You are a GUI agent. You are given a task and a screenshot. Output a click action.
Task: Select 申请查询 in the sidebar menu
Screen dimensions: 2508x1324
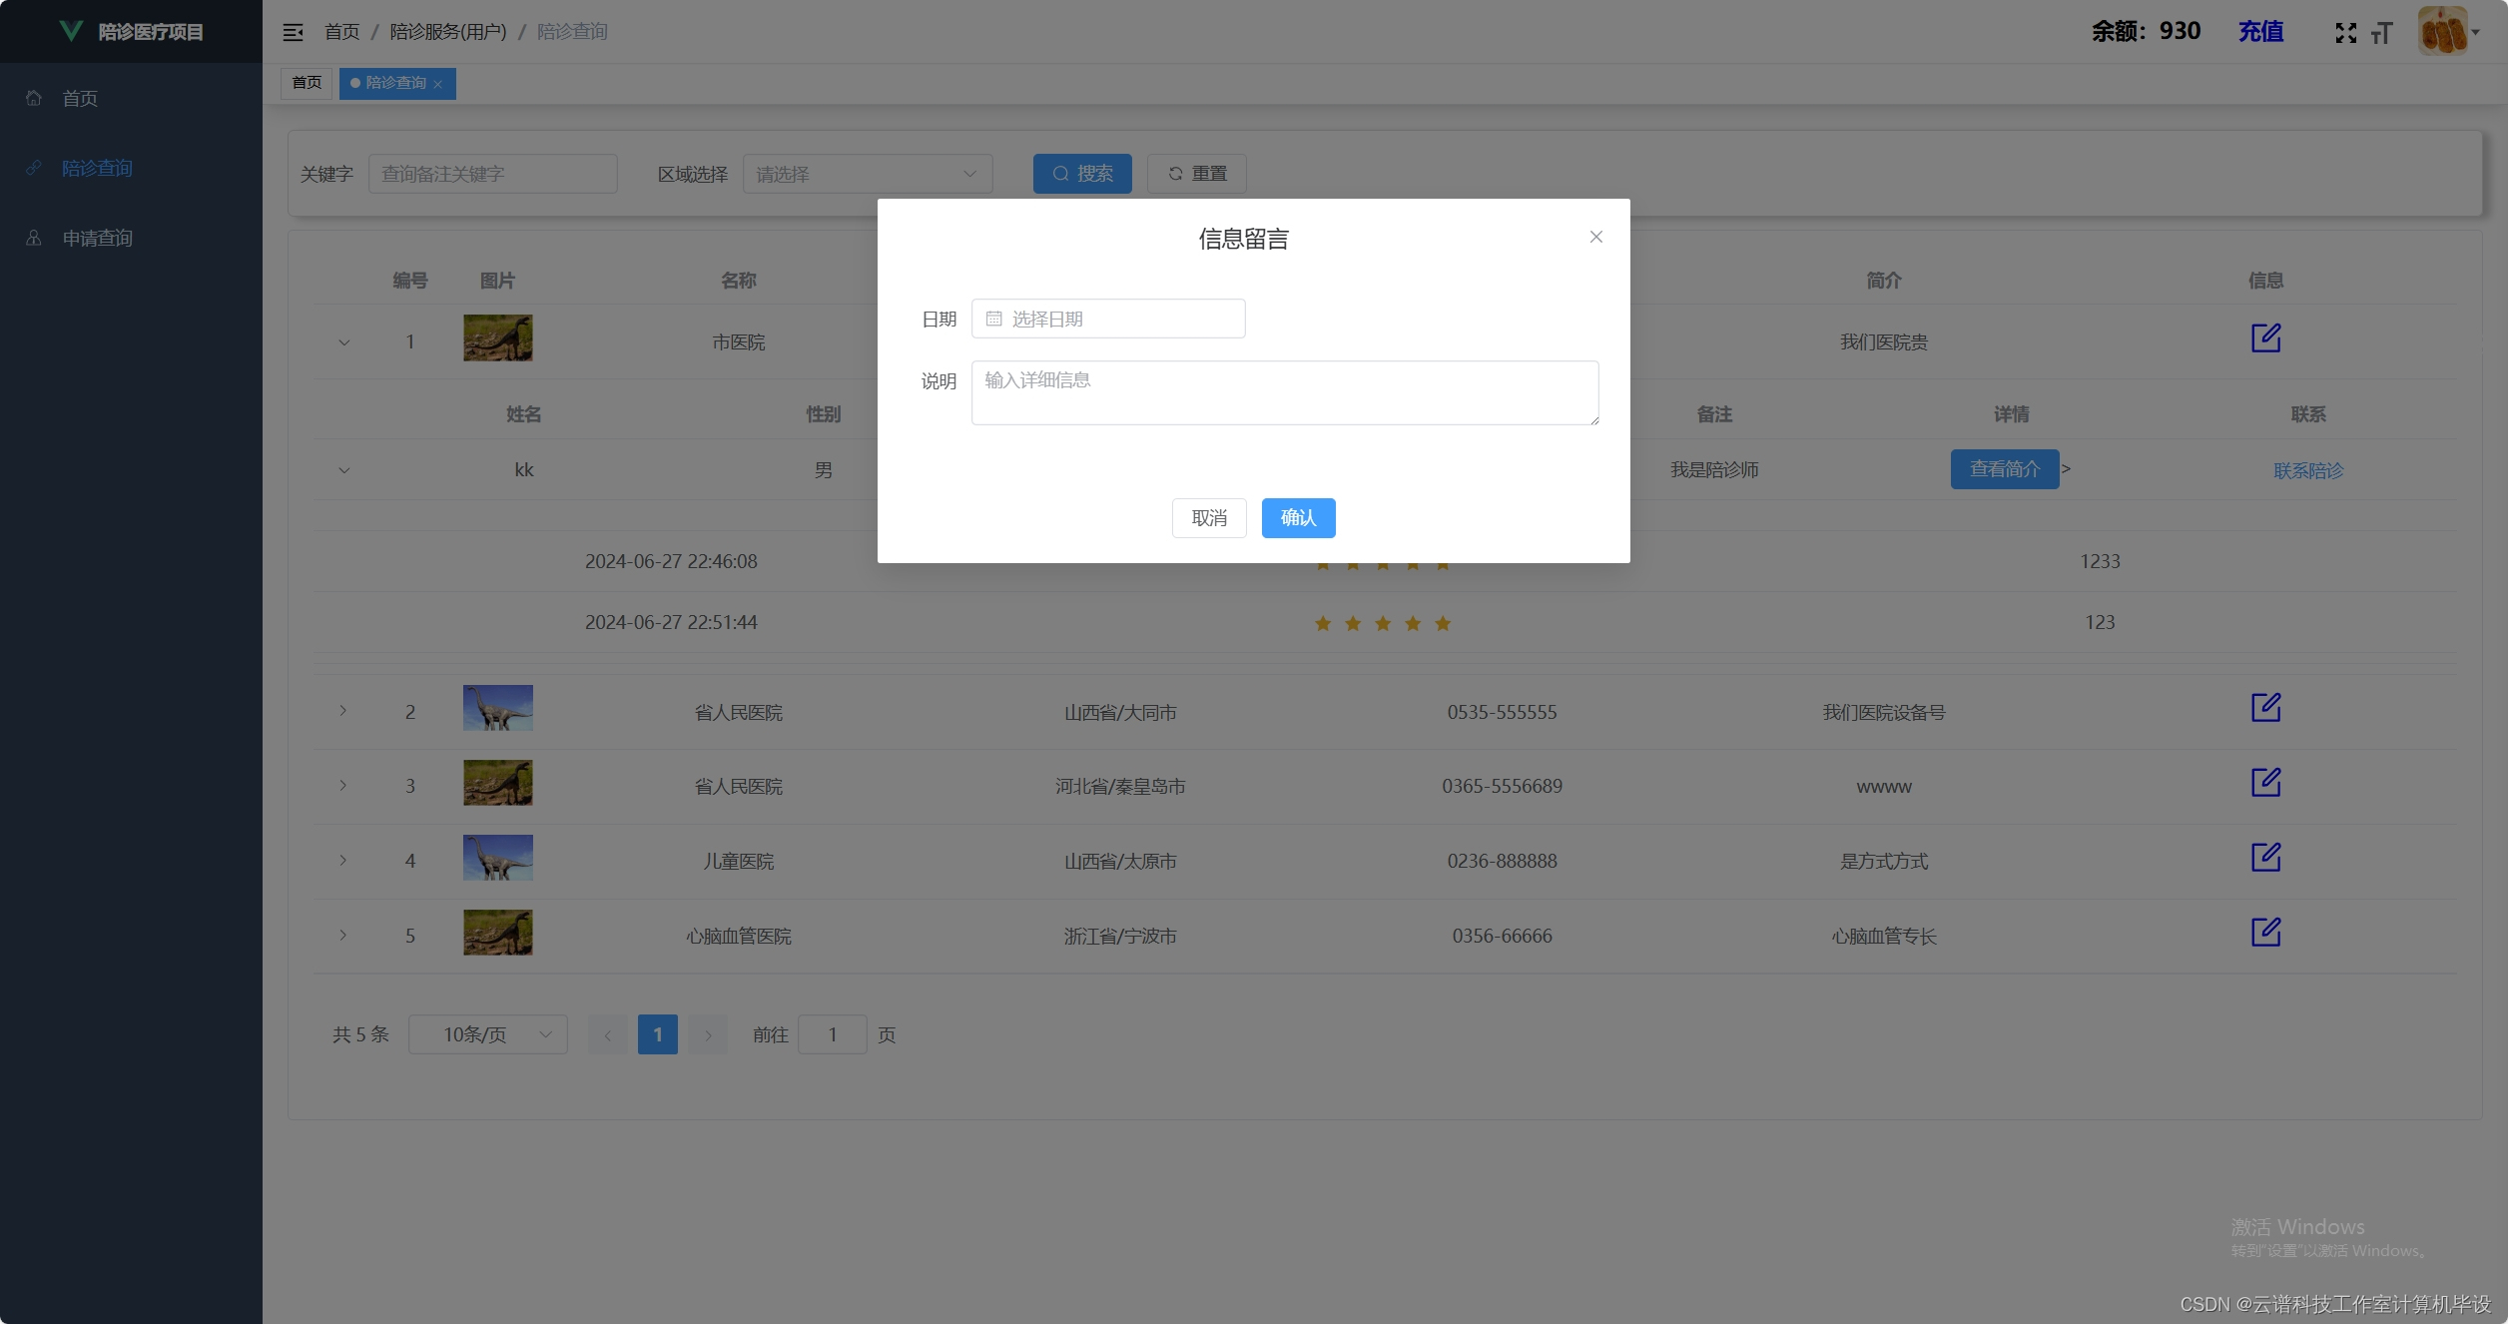pos(97,238)
